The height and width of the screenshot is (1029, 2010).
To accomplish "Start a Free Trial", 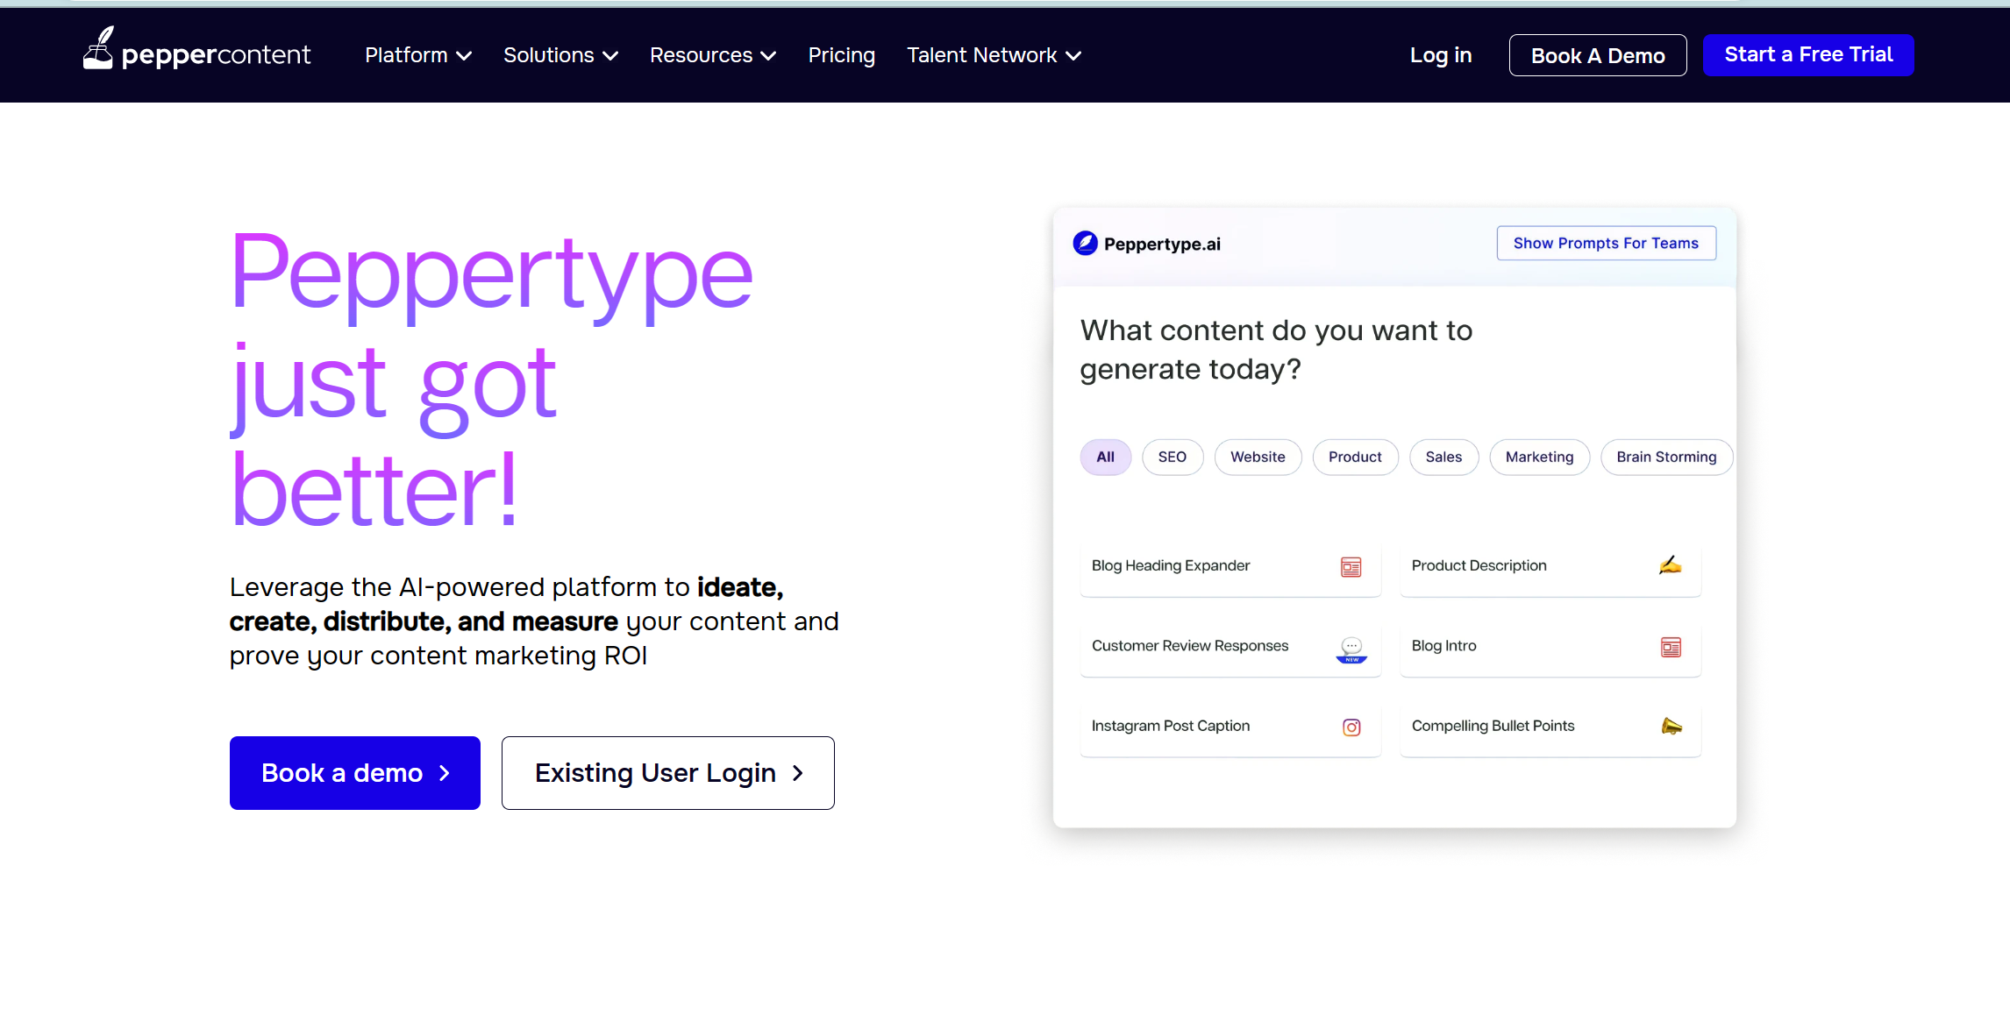I will (1807, 54).
